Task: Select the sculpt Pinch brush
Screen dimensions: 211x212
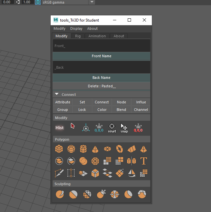Action: (115, 194)
